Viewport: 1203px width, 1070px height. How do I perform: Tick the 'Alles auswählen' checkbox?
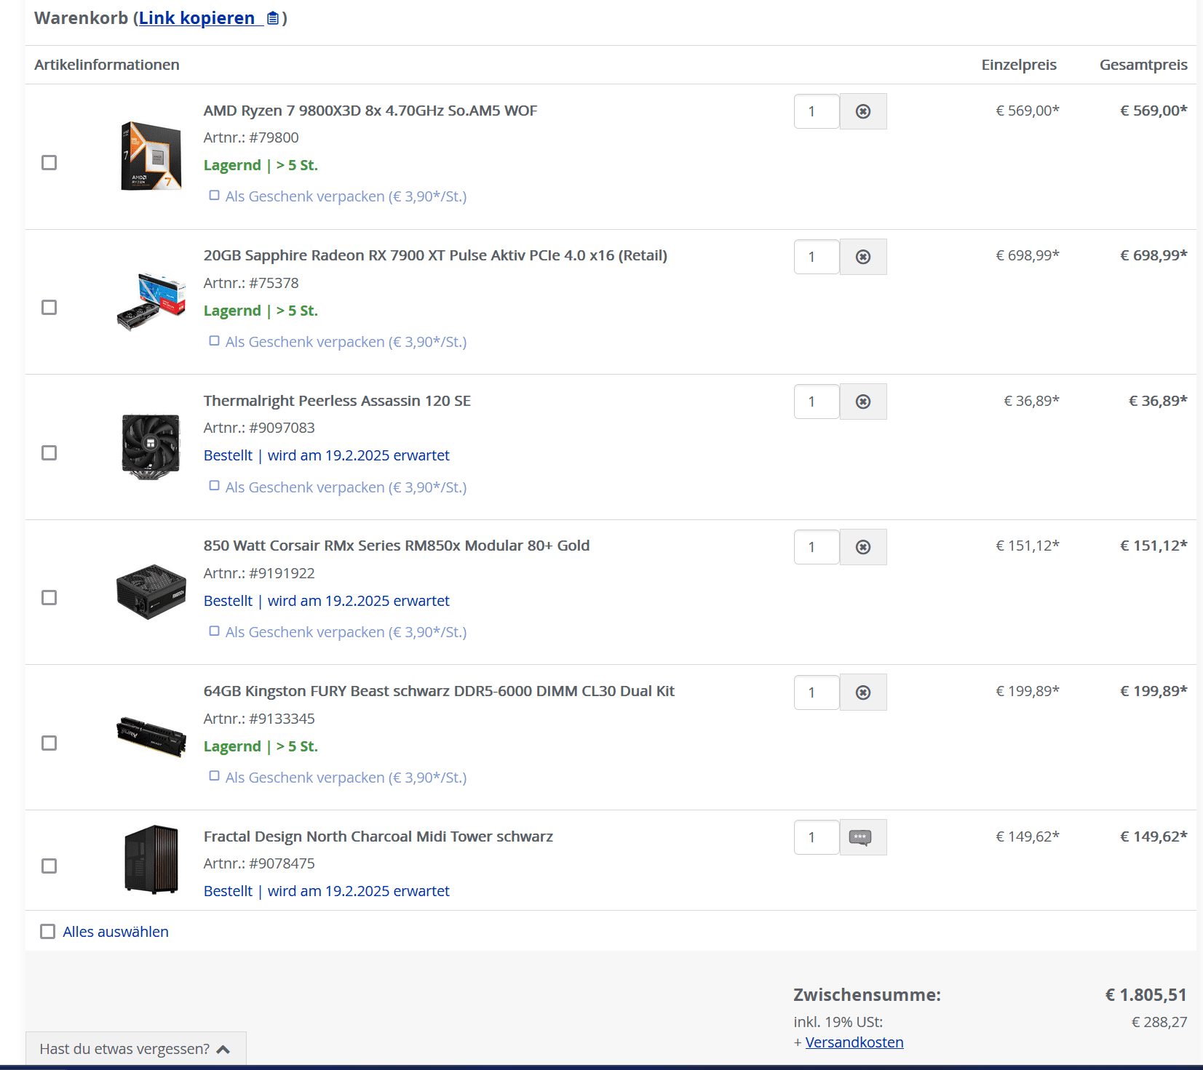[x=47, y=931]
